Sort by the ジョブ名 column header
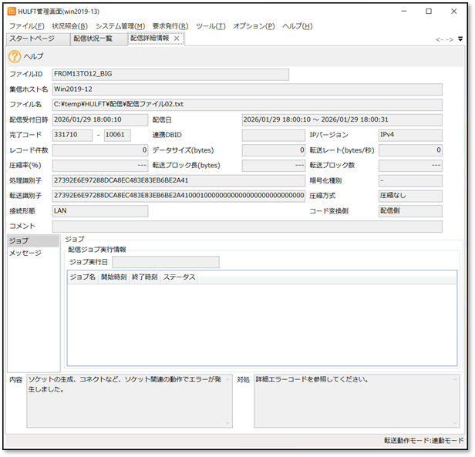Screen dimensions: 475x457 pyautogui.click(x=83, y=277)
